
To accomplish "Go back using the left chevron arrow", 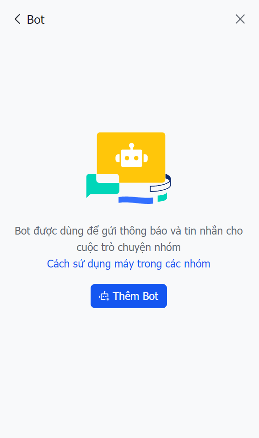I will pos(18,19).
